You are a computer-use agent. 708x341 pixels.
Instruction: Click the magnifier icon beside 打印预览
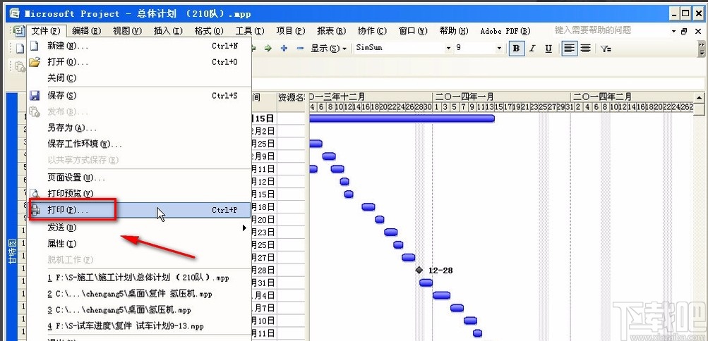pos(35,193)
